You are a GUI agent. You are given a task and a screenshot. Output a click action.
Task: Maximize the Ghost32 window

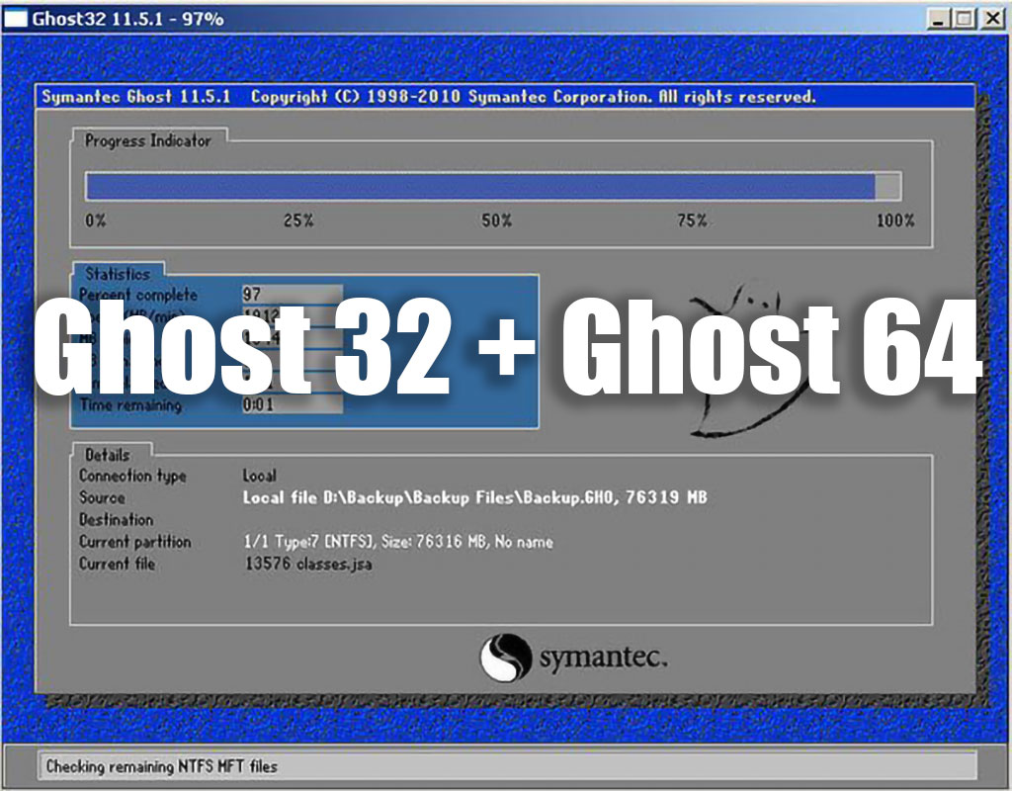964,18
